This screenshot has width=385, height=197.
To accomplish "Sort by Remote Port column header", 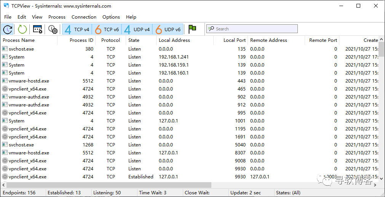I will click(322, 40).
